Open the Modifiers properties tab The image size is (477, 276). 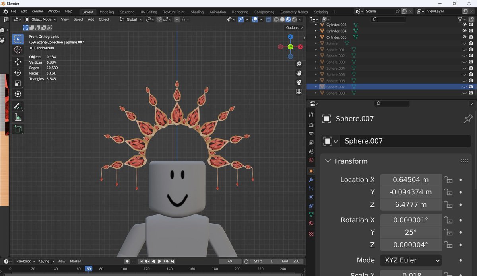coord(311,180)
